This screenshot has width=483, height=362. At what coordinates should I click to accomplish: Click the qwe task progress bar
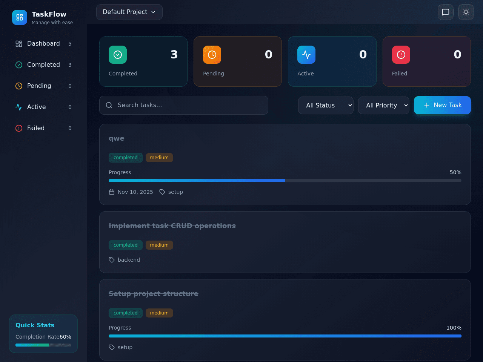pyautogui.click(x=285, y=181)
